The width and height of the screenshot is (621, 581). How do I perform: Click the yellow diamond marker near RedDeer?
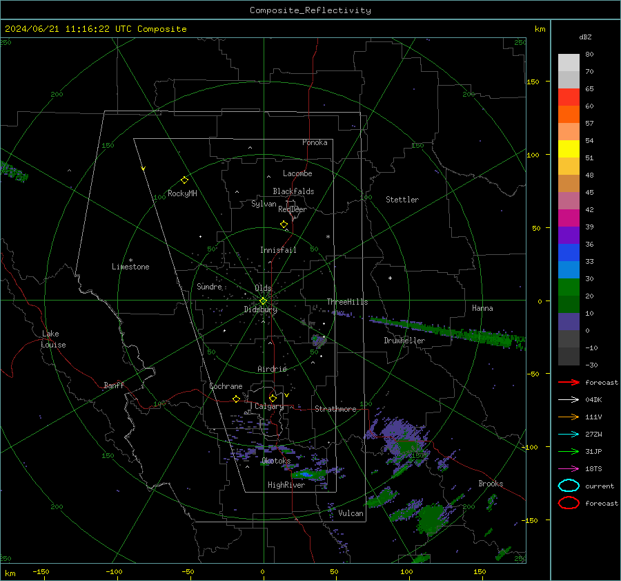click(x=284, y=225)
